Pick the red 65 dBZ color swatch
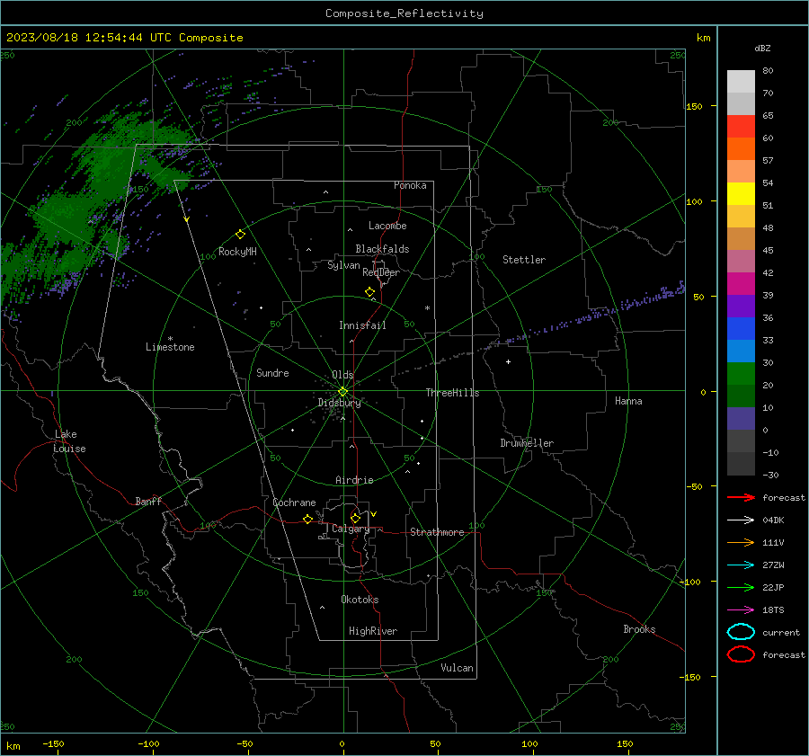This screenshot has height=756, width=809. (741, 127)
